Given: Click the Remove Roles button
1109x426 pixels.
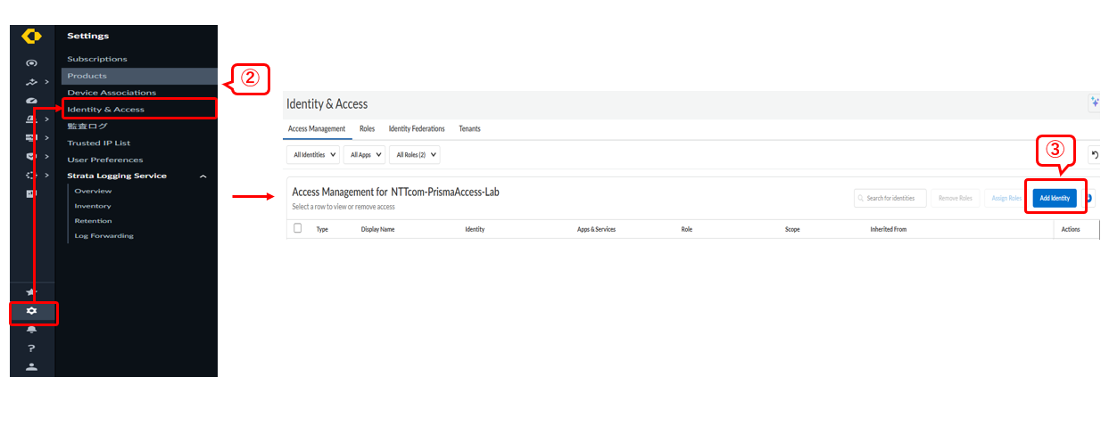Looking at the screenshot, I should coord(955,198).
